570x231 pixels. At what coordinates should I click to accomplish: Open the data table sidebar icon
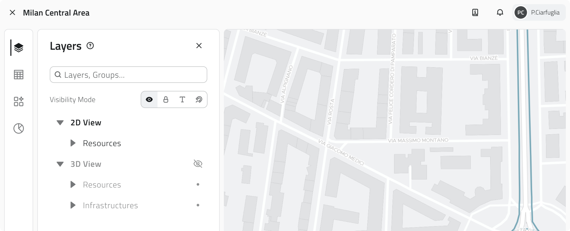[x=19, y=75]
